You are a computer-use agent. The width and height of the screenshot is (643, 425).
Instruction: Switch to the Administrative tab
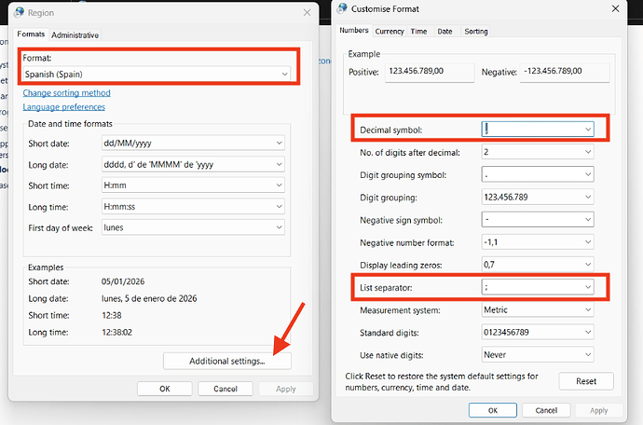coord(75,35)
